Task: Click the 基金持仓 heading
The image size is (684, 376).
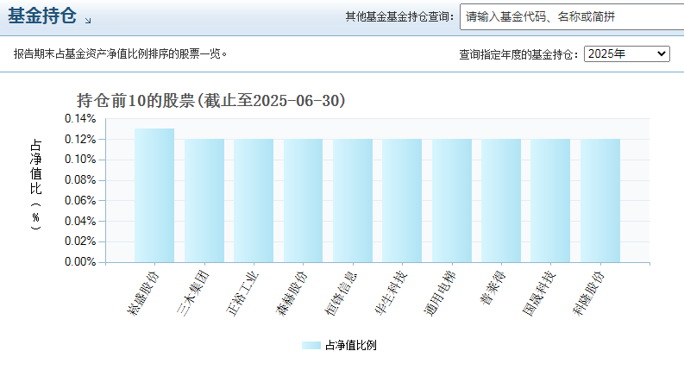Action: (42, 16)
